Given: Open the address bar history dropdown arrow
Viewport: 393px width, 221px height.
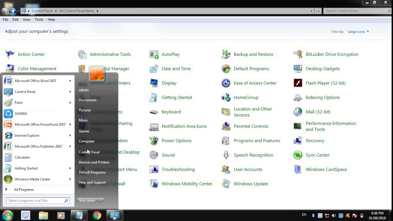Looking at the screenshot, I should 311,11.
